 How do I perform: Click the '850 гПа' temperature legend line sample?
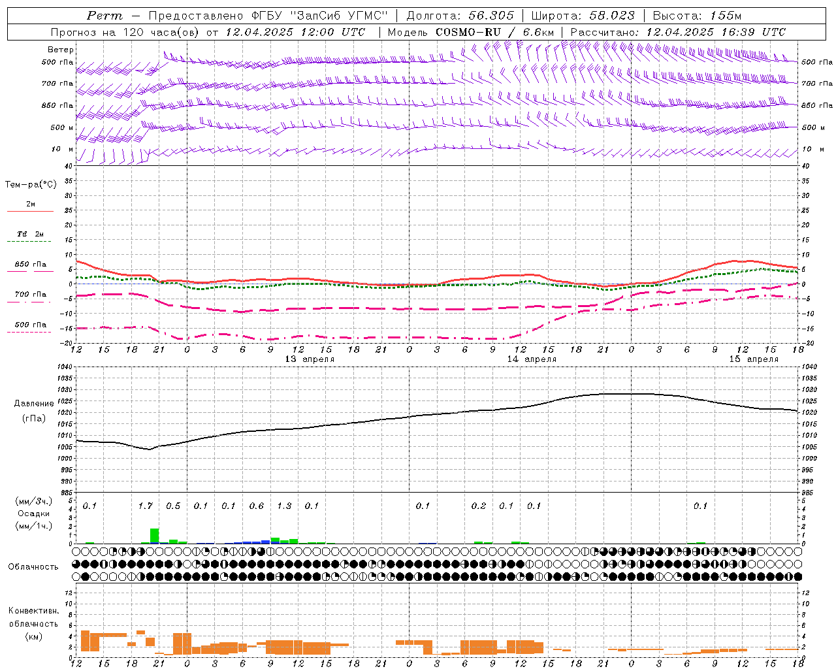point(30,271)
